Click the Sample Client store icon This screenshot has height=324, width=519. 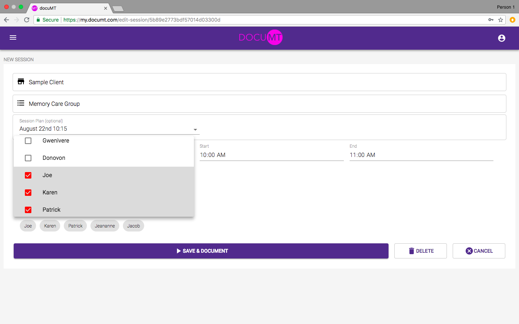tap(21, 82)
